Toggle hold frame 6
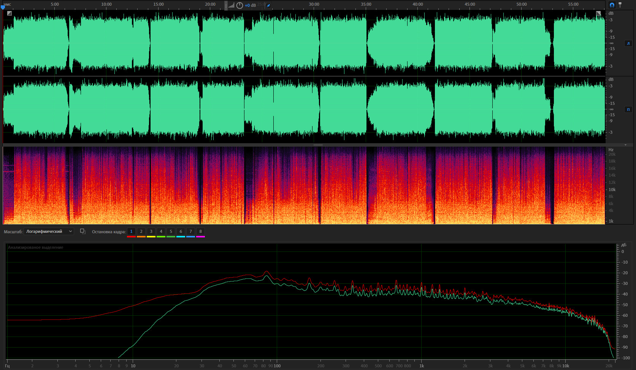The height and width of the screenshot is (370, 636). point(181,231)
